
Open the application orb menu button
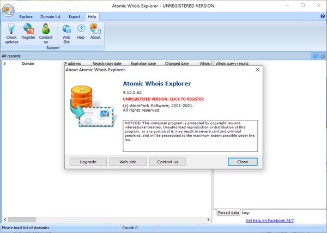pos(8,10)
